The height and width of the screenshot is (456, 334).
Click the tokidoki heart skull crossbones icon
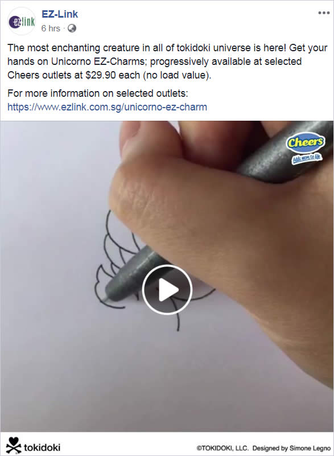[14, 445]
